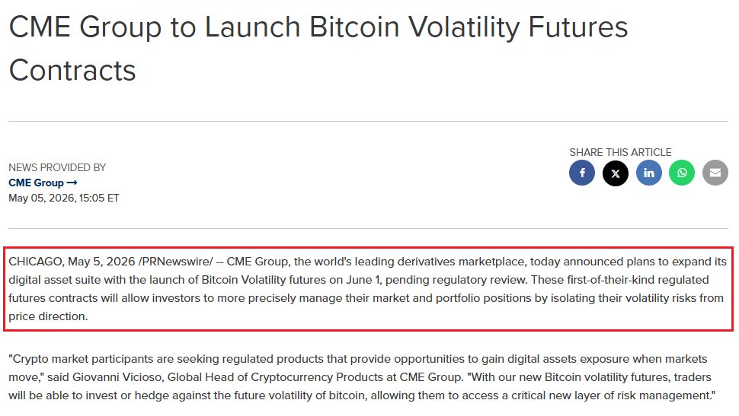Click the Crypto market participants quote paragraph
The width and height of the screenshot is (739, 416).
click(x=362, y=377)
